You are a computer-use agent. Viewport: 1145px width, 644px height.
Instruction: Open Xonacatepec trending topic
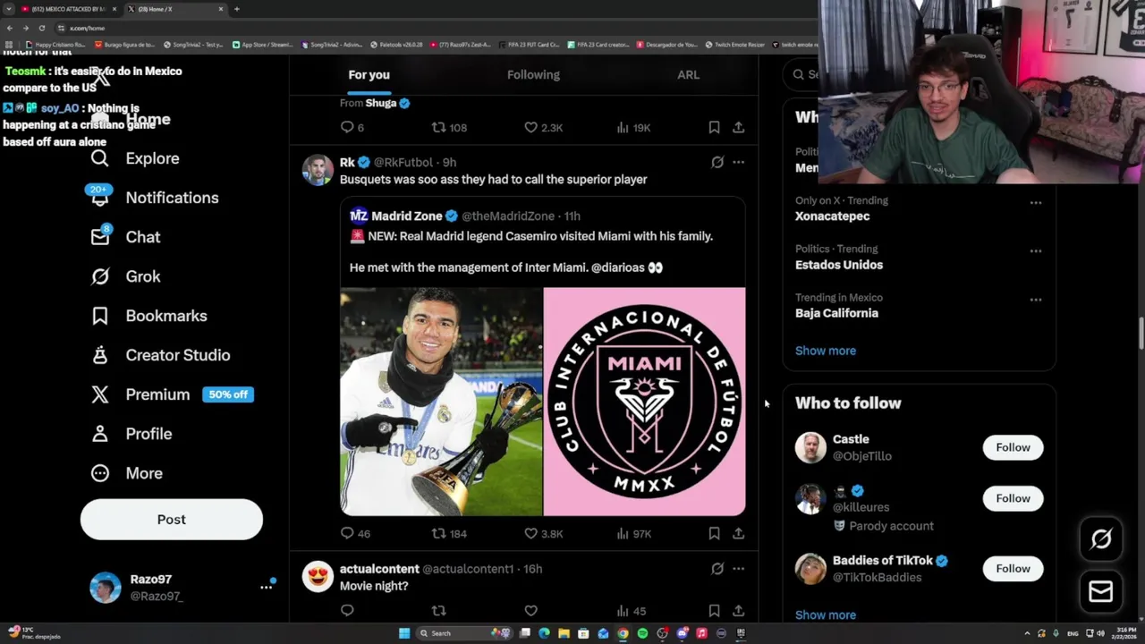point(832,216)
